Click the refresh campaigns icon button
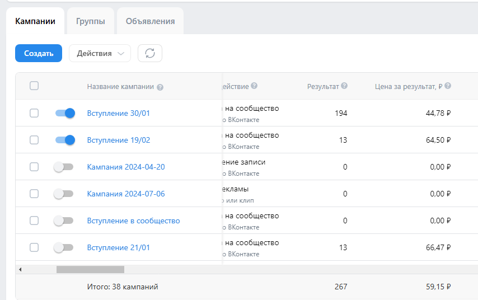478x300 pixels. tap(150, 53)
